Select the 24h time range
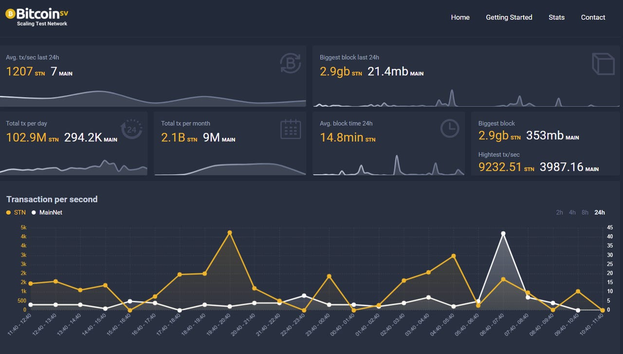The width and height of the screenshot is (623, 354). pyautogui.click(x=600, y=212)
